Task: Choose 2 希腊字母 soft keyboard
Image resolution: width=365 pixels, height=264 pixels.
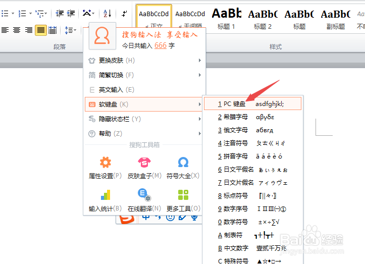Action: [252, 117]
